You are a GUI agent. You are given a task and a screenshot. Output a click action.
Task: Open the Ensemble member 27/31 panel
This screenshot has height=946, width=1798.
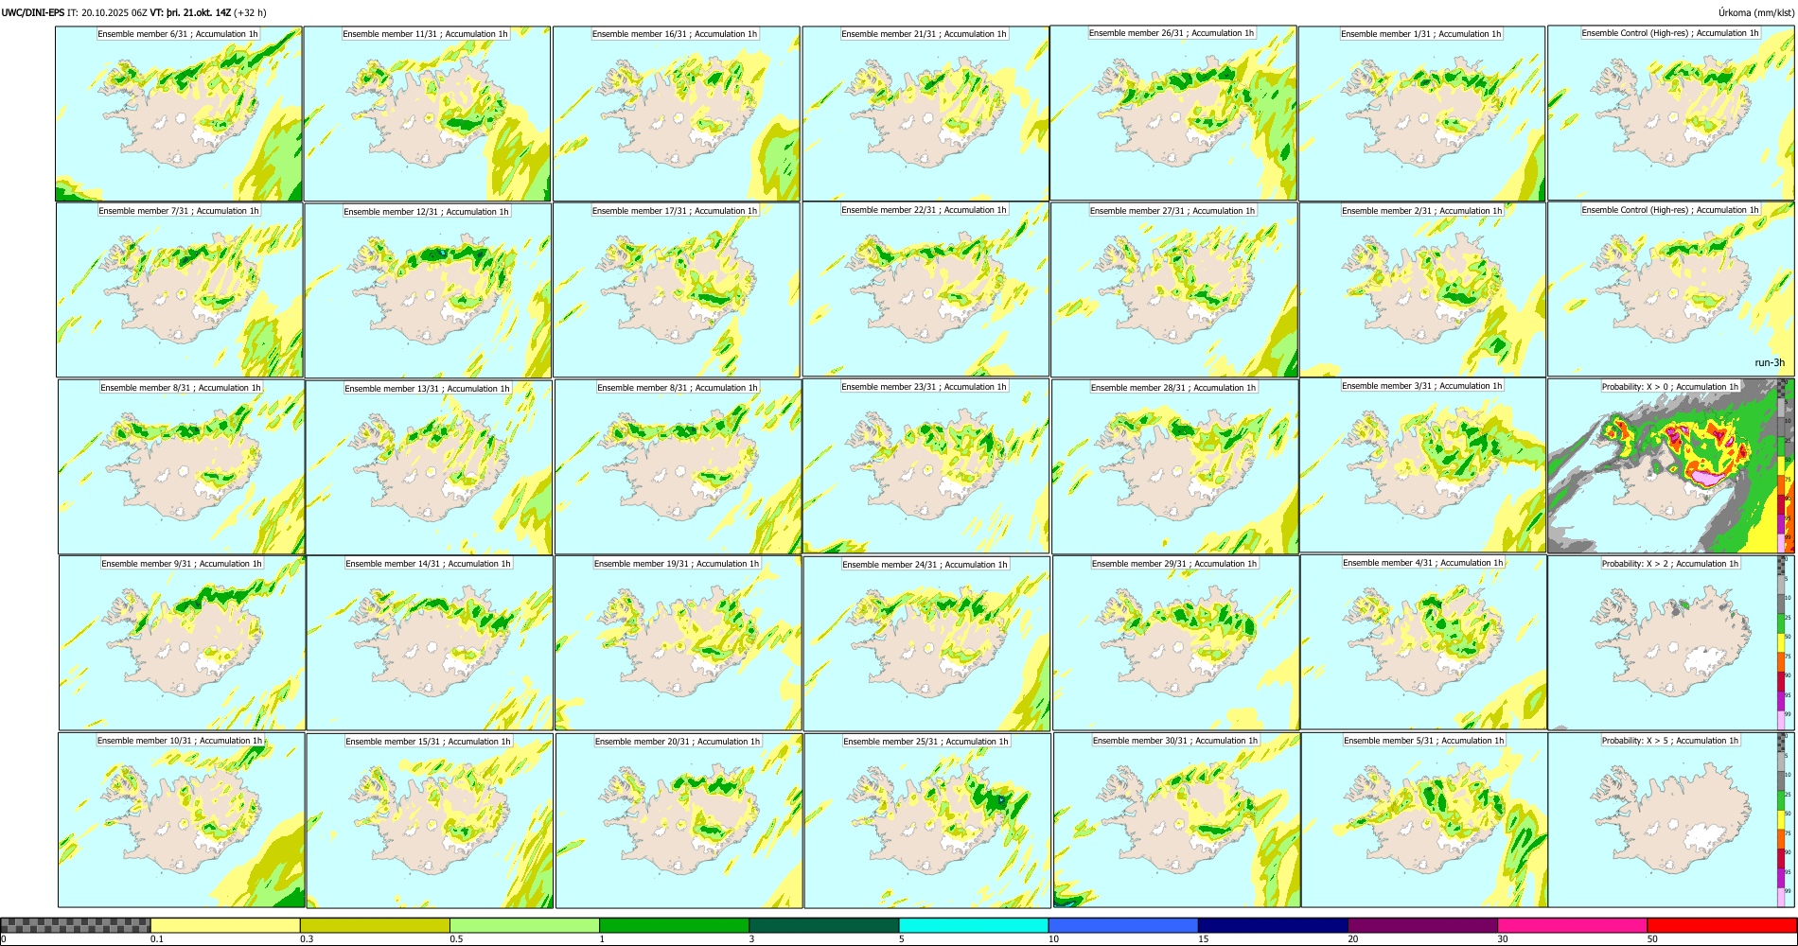pos(1173,290)
